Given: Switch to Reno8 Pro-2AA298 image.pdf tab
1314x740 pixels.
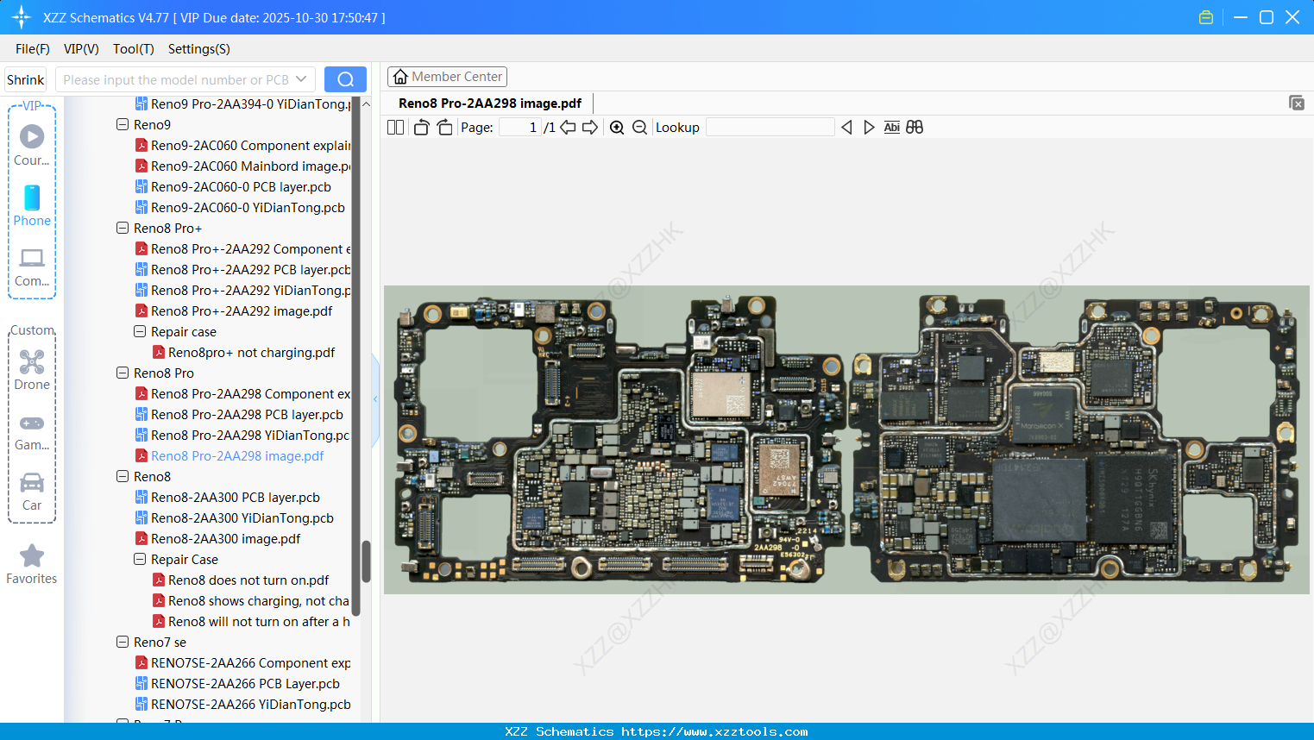Looking at the screenshot, I should [x=490, y=103].
